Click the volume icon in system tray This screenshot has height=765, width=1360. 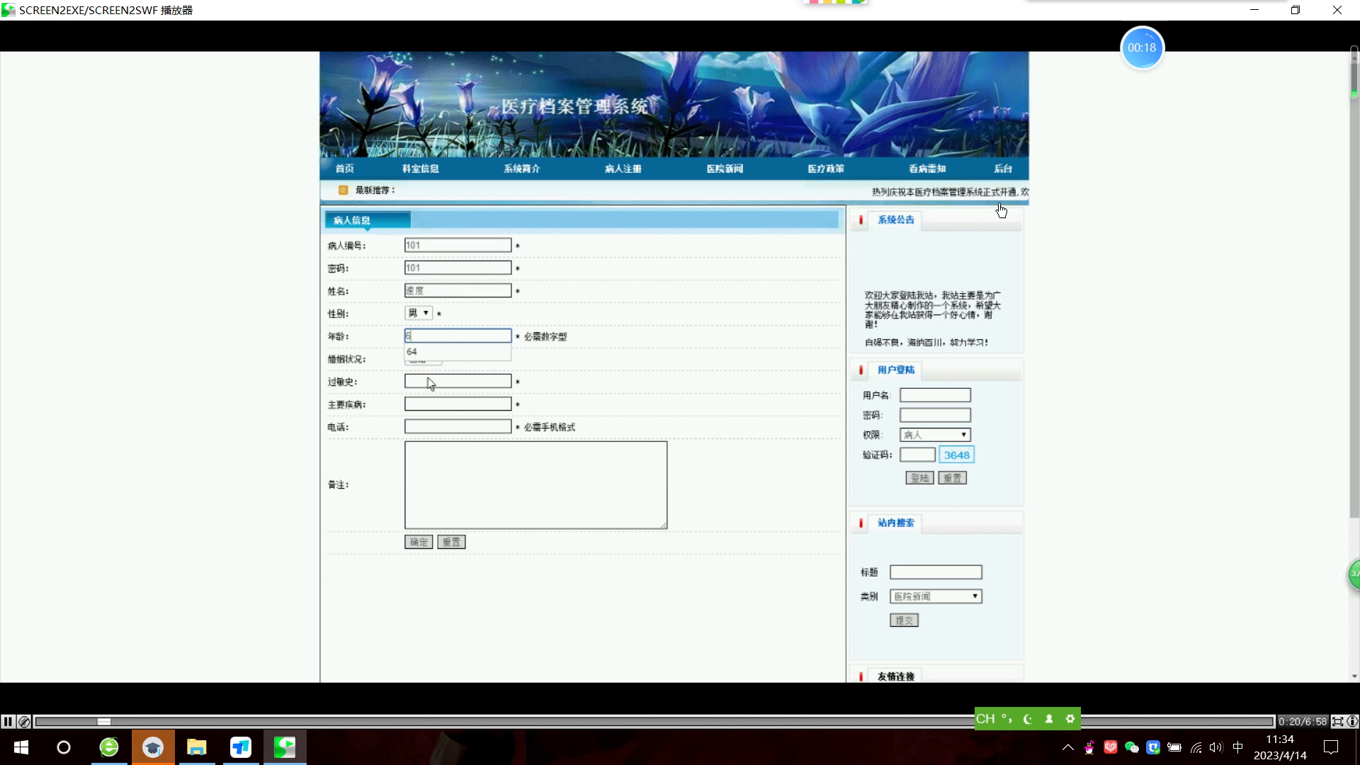pos(1216,747)
